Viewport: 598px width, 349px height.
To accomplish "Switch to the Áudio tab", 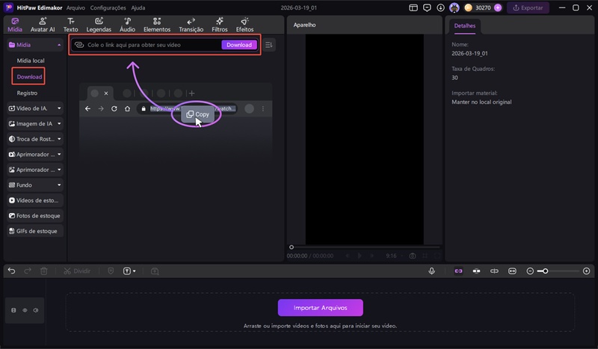I will click(x=127, y=25).
